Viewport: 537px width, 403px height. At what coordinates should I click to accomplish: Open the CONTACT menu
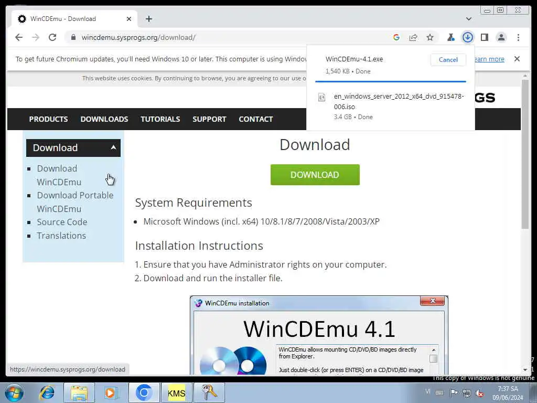click(256, 119)
